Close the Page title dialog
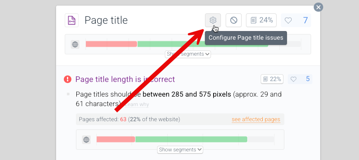This screenshot has width=359, height=160. [x=318, y=7]
